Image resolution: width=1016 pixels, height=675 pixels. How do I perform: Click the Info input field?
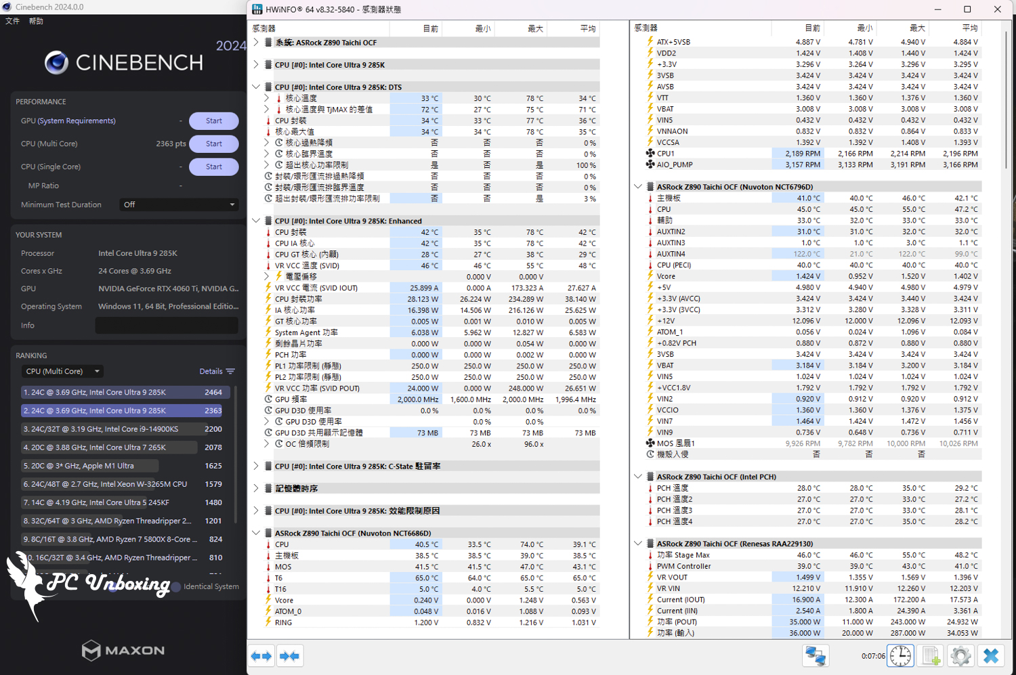[167, 326]
